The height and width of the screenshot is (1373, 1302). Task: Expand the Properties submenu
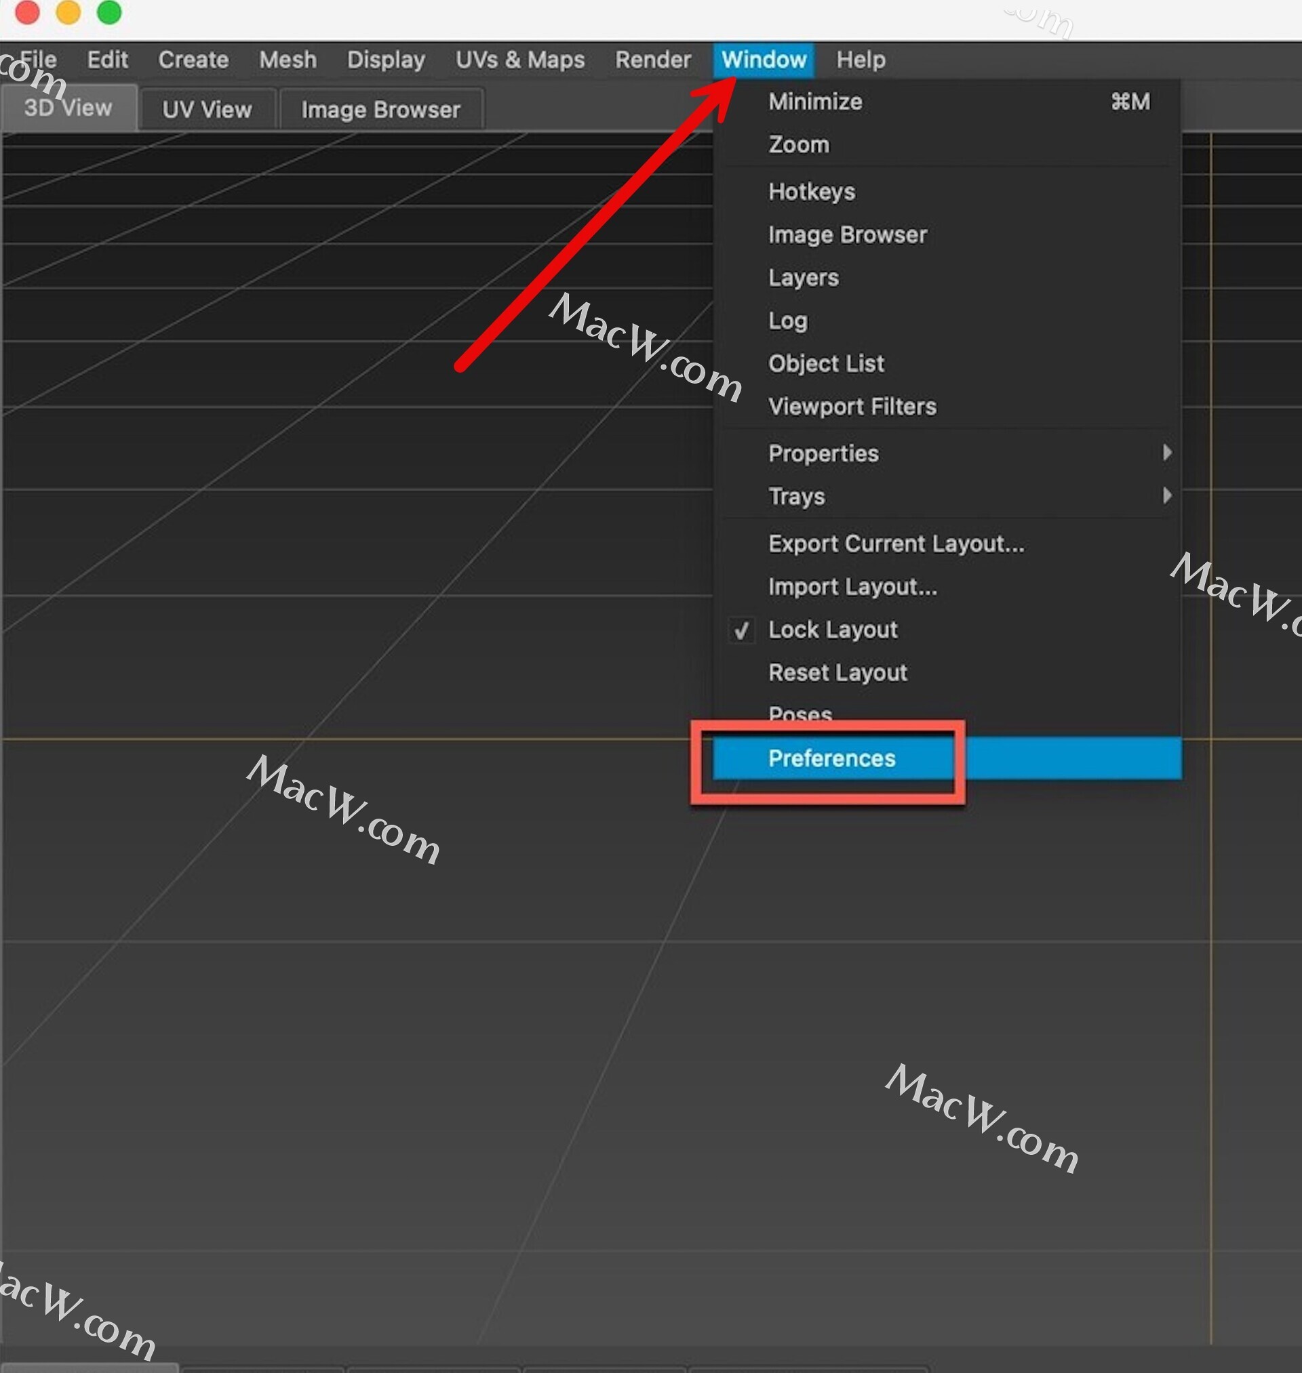tap(948, 453)
